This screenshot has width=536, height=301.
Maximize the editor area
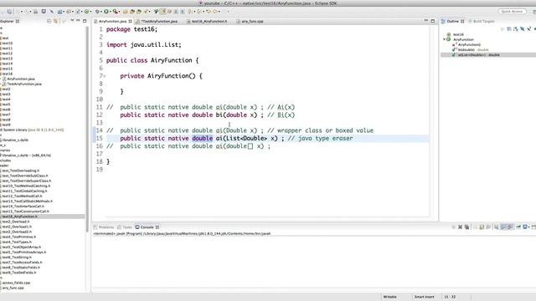pos(433,21)
